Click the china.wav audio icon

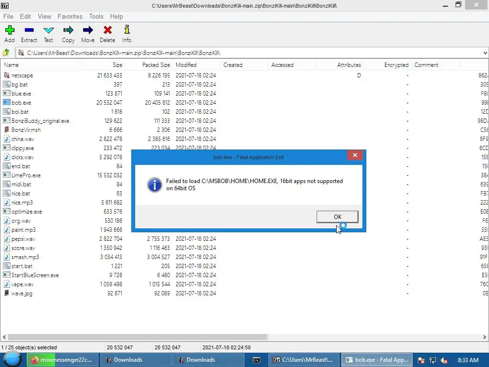point(7,139)
